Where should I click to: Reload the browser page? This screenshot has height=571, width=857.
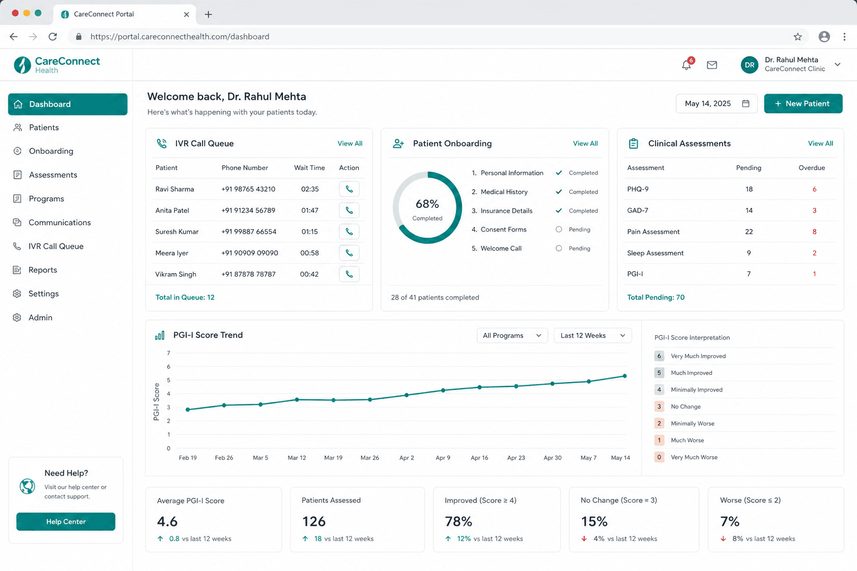pos(52,37)
